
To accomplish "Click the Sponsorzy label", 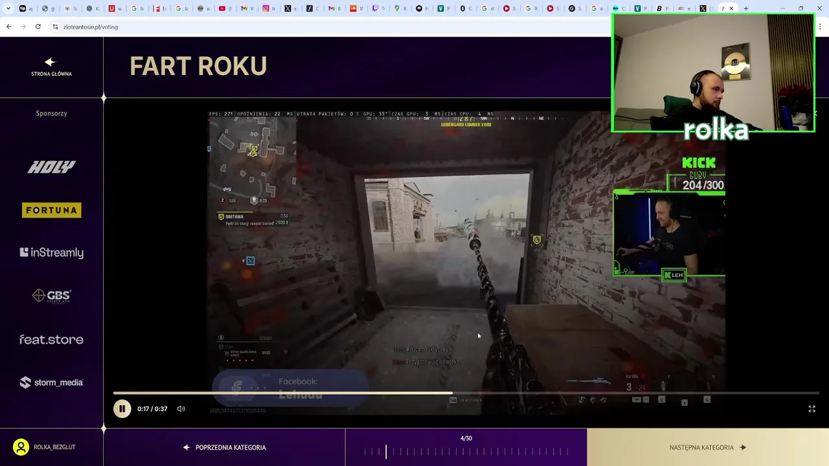I will (51, 113).
